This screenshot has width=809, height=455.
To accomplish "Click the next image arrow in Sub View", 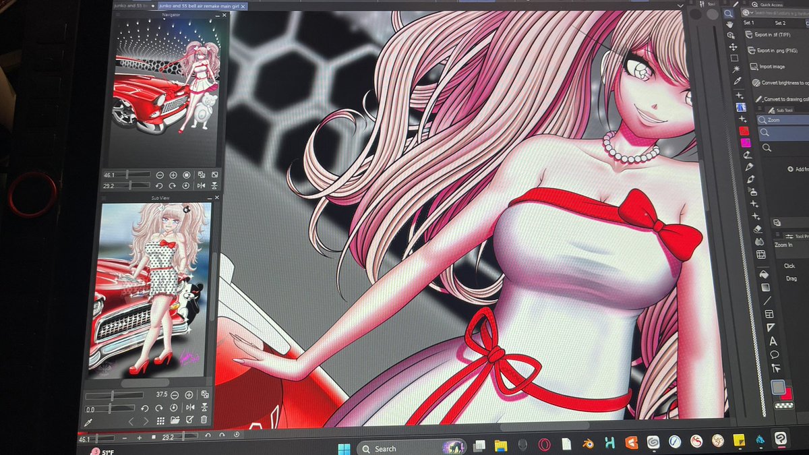I will point(146,421).
